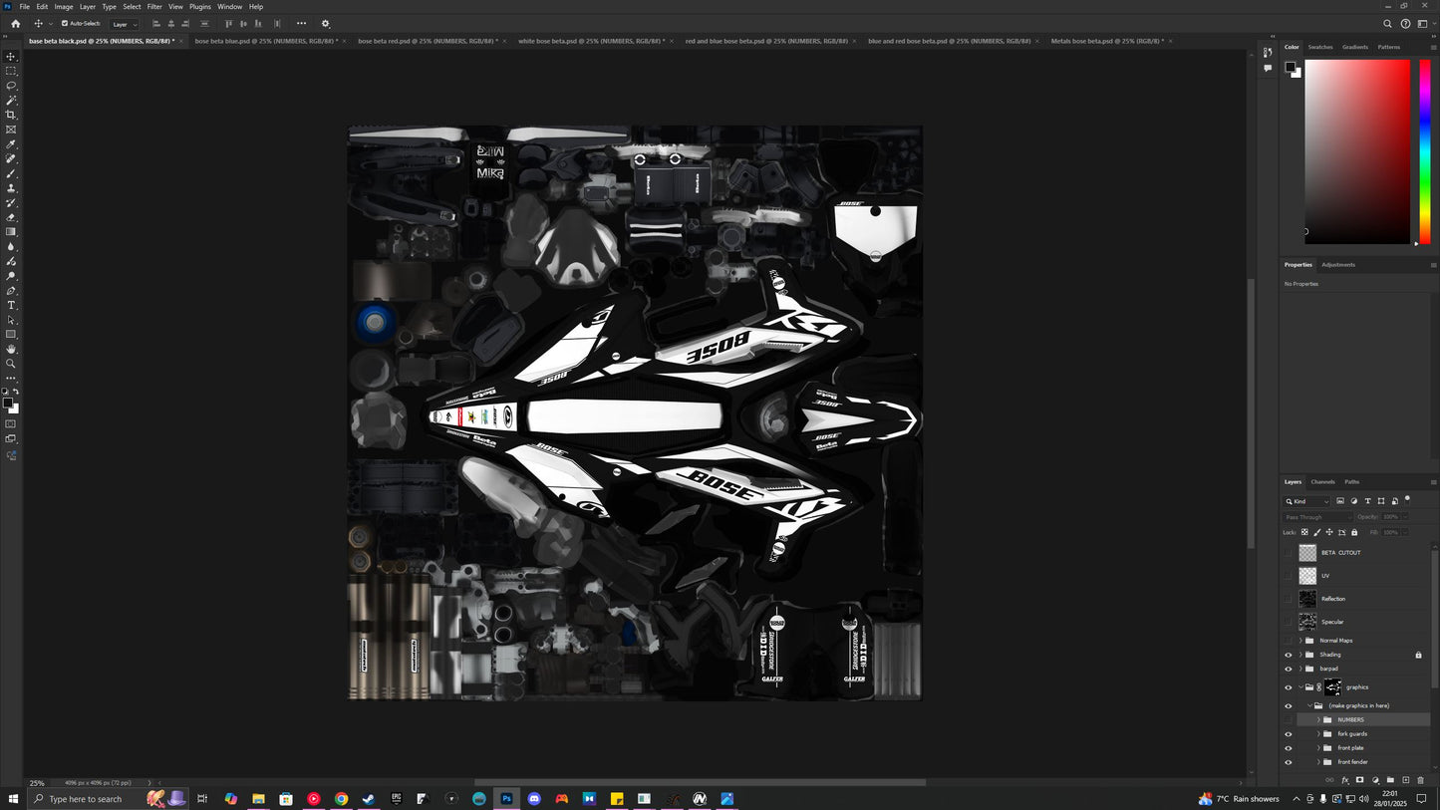Select the Gradient tool
Viewport: 1440px width, 810px height.
coord(11,232)
